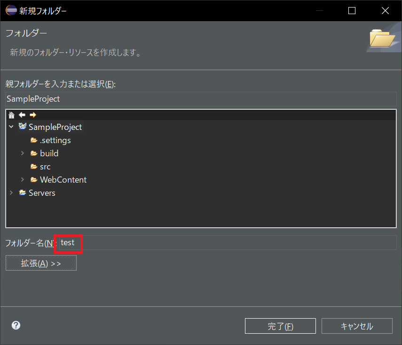Viewport: 402px width, 345px height.
Task: Collapse the SampleProject tree node
Action: click(11, 127)
